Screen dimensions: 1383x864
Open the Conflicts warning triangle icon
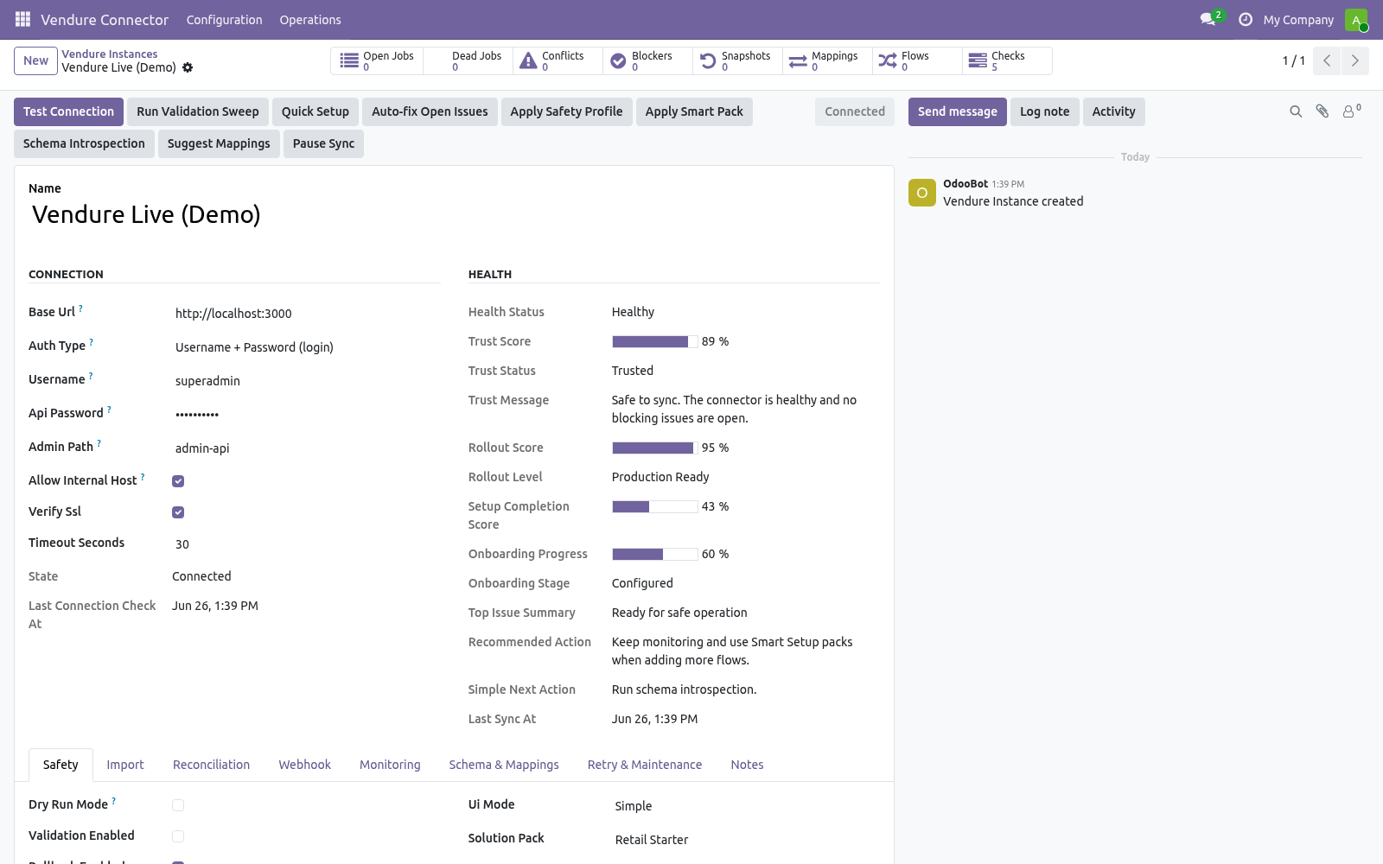tap(528, 60)
